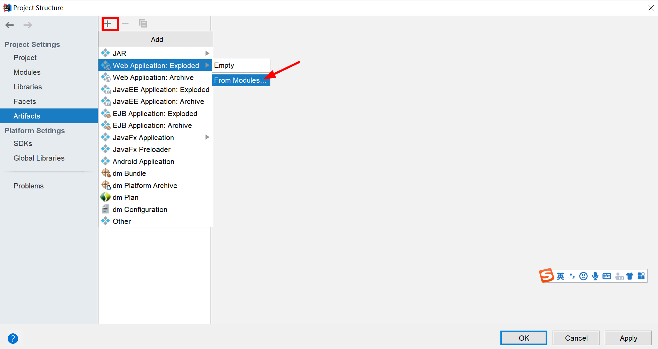The width and height of the screenshot is (658, 349).
Task: Open the Sogou soft keyboard icon
Action: coord(607,276)
